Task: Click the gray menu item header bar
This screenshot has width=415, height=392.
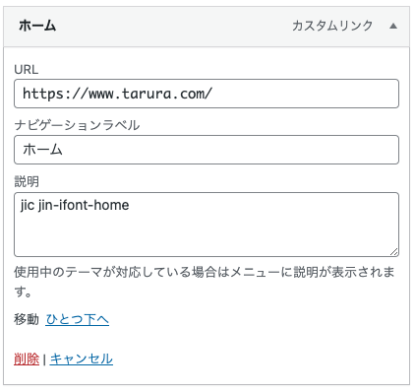Action: coord(207,27)
